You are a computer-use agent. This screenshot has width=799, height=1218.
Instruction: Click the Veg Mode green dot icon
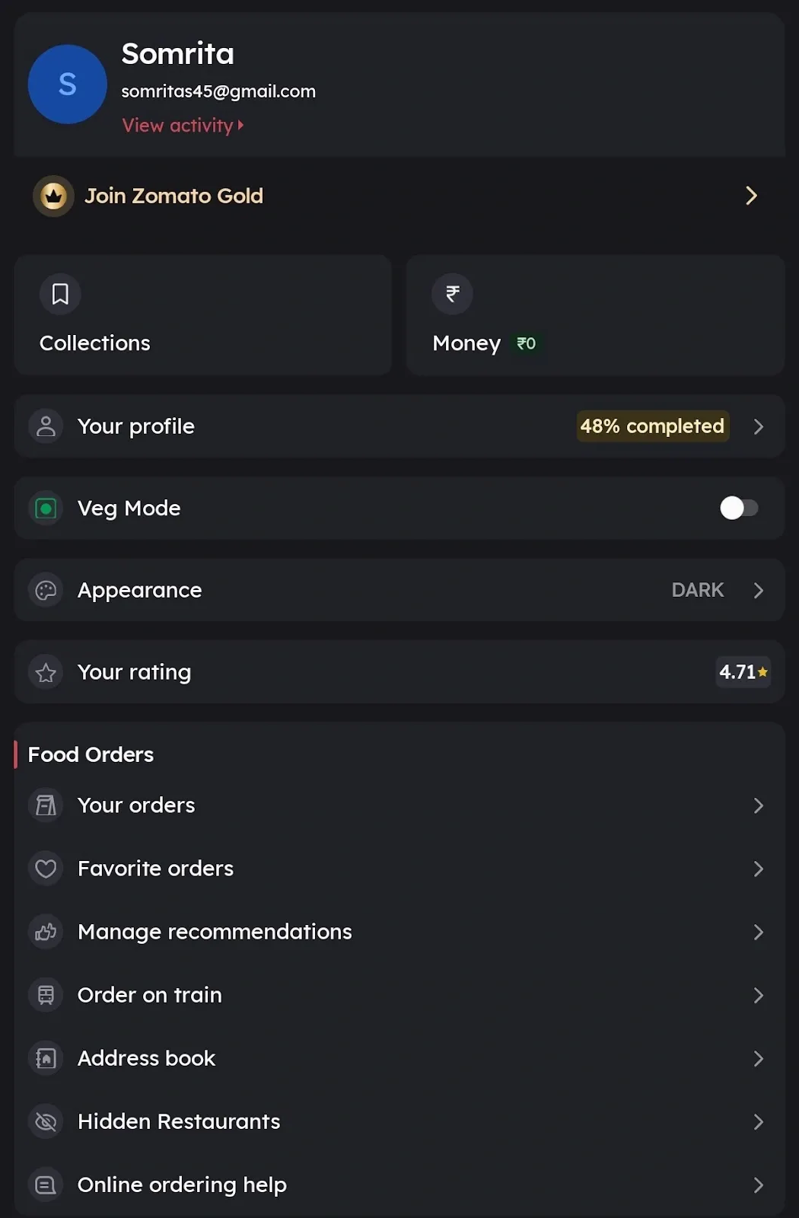(45, 508)
